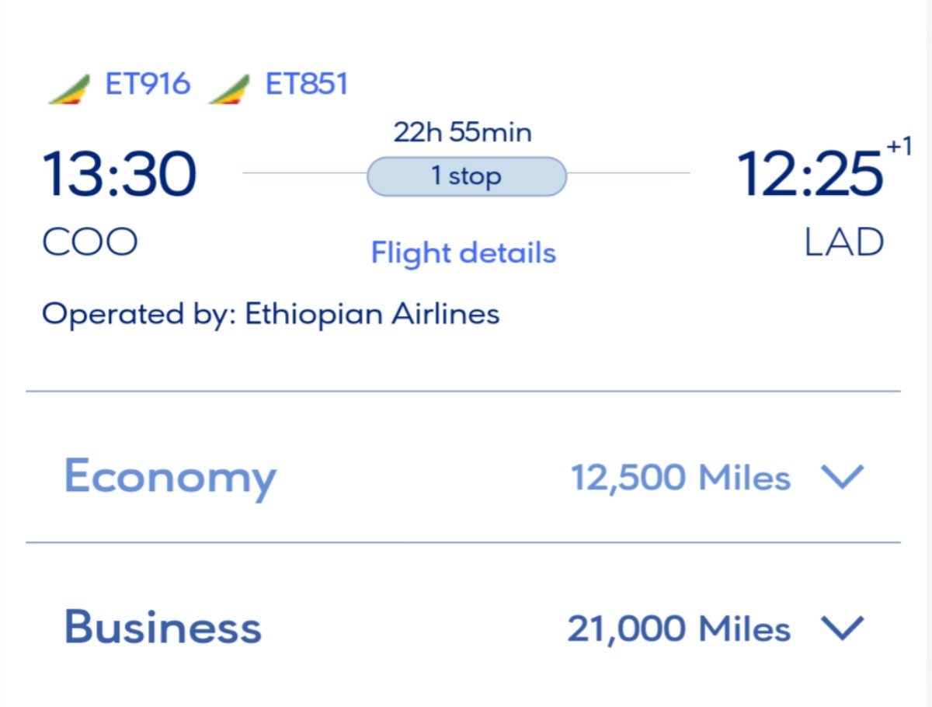Open the Flight details link
This screenshot has width=932, height=707.
coord(463,253)
